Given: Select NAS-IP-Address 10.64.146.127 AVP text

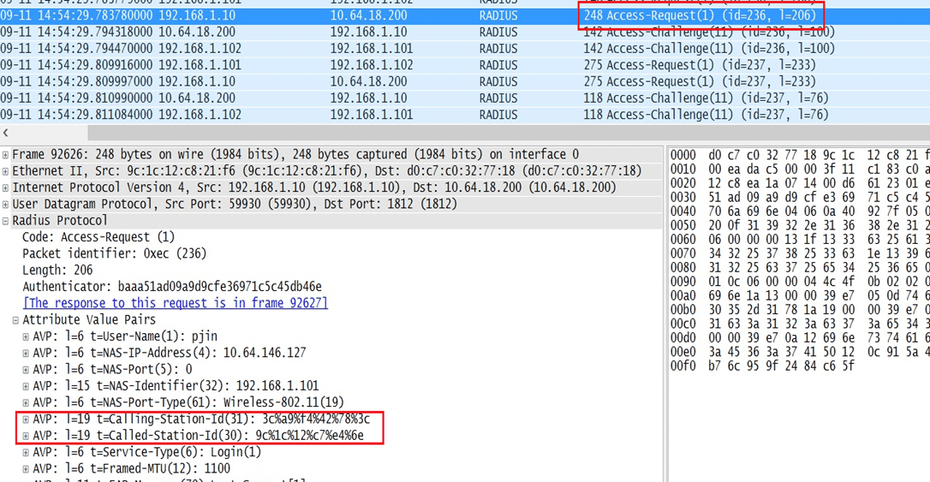Looking at the screenshot, I should coord(170,354).
